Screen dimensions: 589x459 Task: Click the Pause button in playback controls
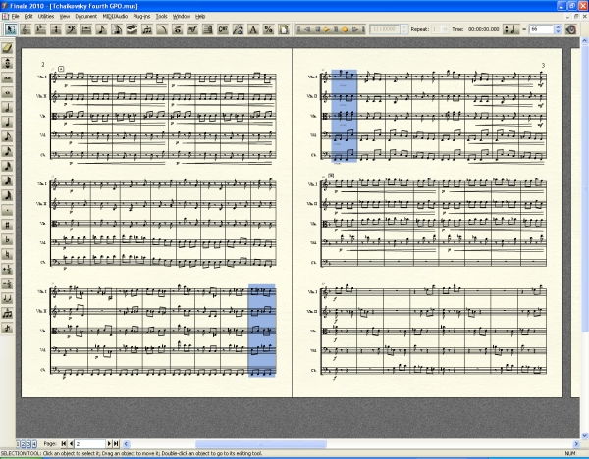(x=336, y=29)
